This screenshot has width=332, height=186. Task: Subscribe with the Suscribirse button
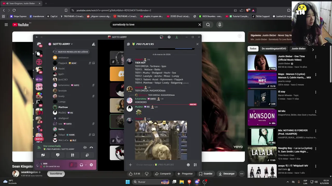56,174
